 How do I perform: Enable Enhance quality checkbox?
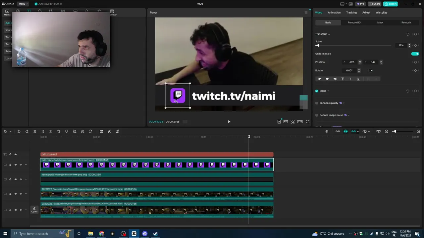pos(317,103)
